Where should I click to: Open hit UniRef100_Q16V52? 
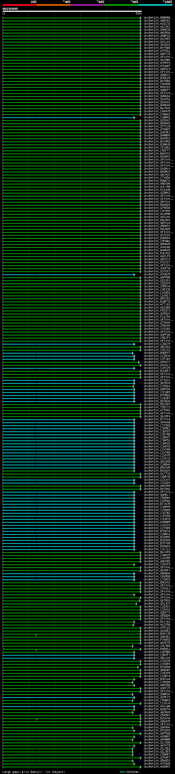point(157,99)
